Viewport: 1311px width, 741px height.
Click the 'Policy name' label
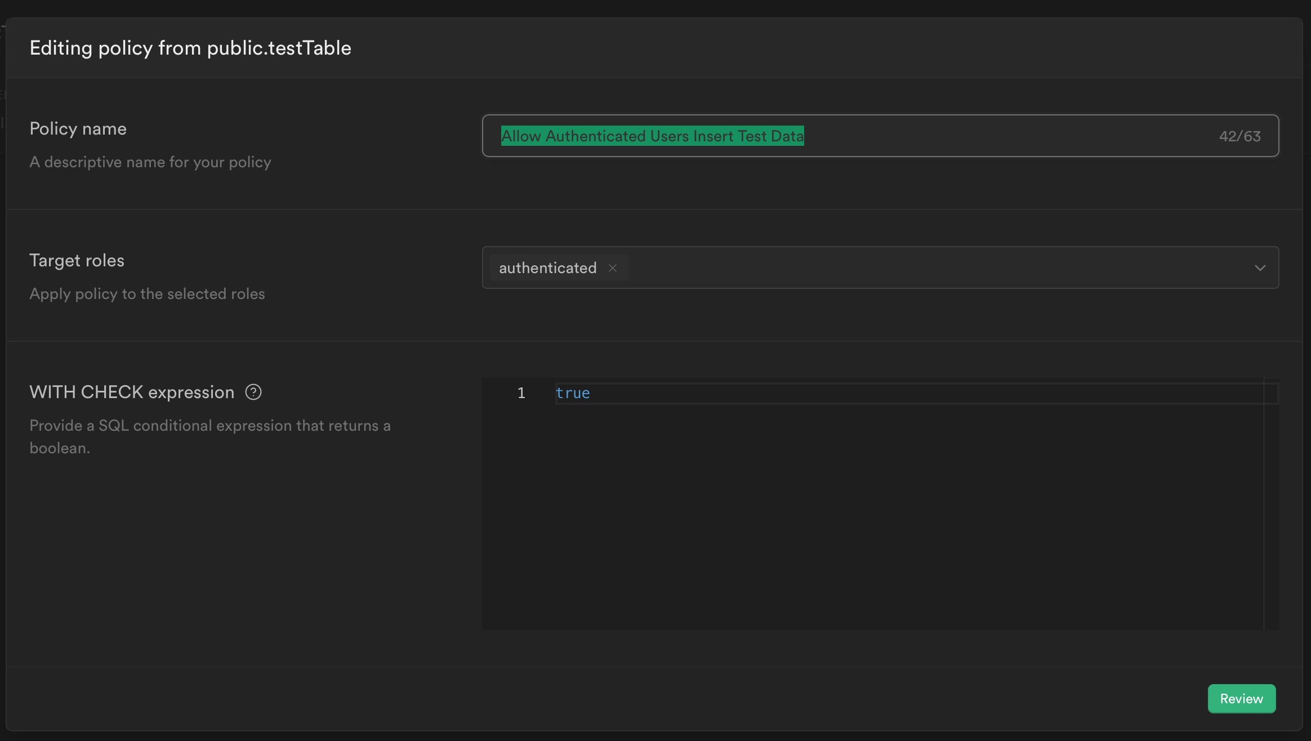tap(78, 129)
